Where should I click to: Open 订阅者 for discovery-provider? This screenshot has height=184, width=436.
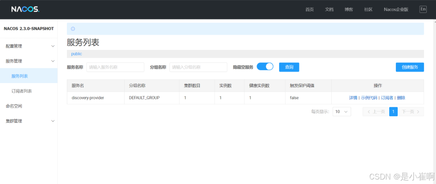tap(387, 98)
